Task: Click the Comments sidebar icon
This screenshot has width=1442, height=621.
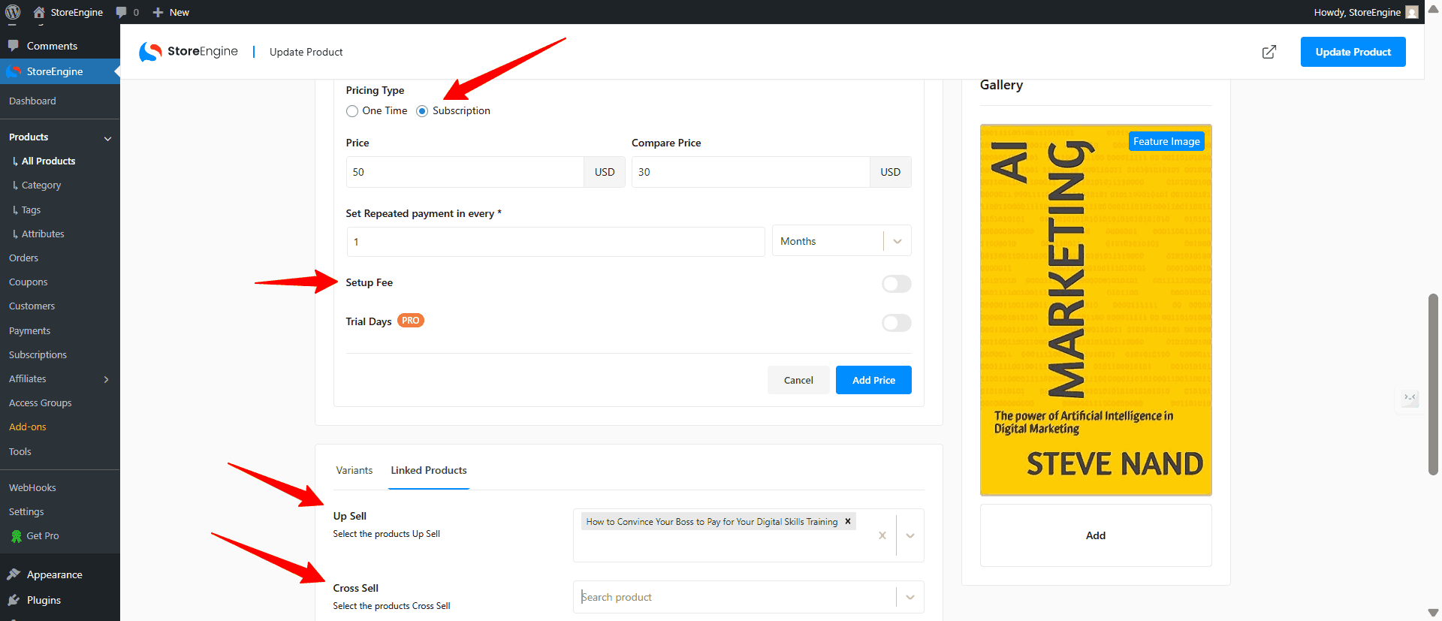Action: [x=14, y=46]
